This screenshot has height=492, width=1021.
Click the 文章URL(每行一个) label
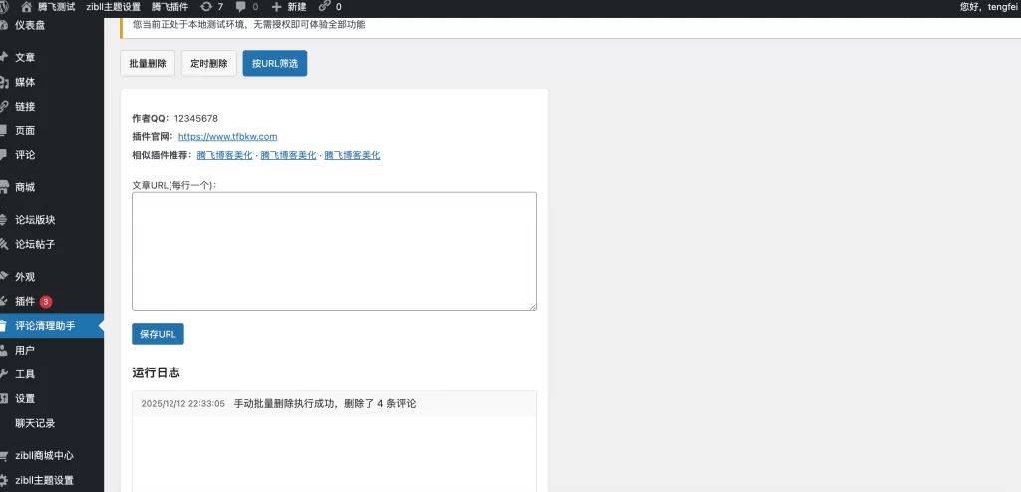click(x=174, y=185)
